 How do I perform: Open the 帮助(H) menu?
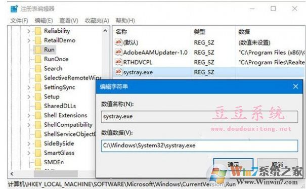(x=125, y=21)
